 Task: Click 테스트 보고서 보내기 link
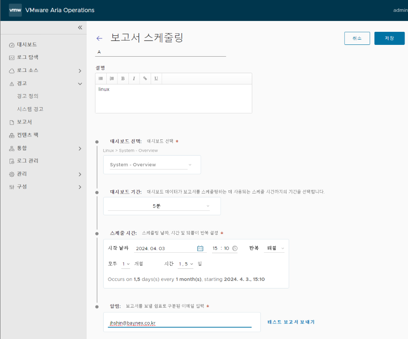tap(291, 322)
